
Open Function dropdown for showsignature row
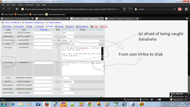pos(44,85)
